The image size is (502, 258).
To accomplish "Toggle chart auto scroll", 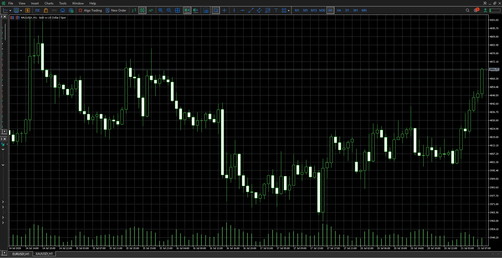I will (187, 10).
